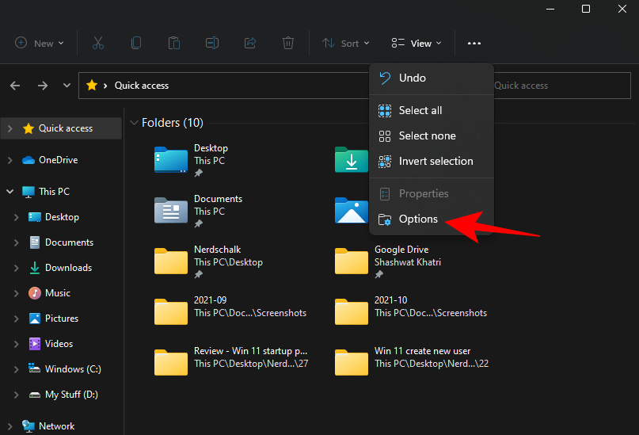Select Network in the sidebar
The height and width of the screenshot is (435, 639).
(x=58, y=425)
